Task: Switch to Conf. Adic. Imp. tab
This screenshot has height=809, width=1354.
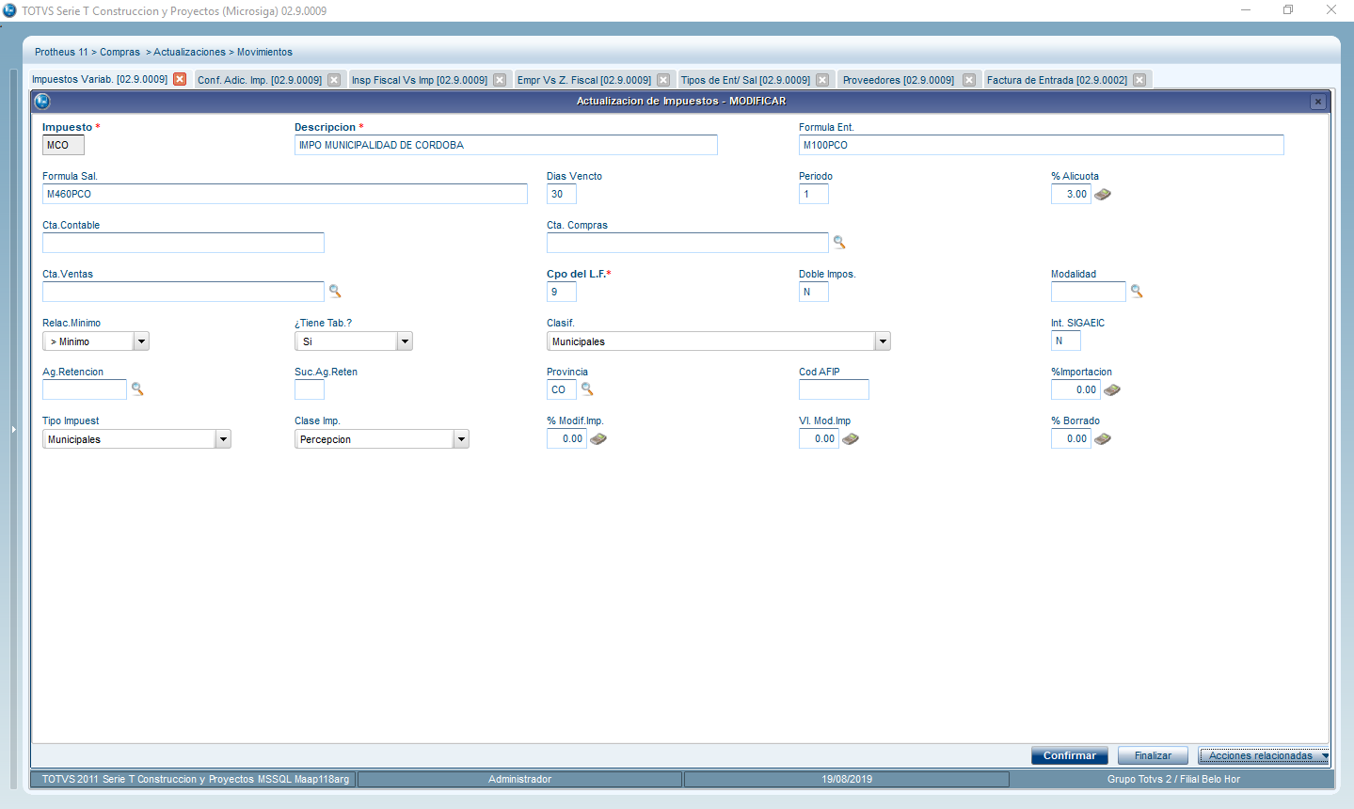Action: coord(260,80)
